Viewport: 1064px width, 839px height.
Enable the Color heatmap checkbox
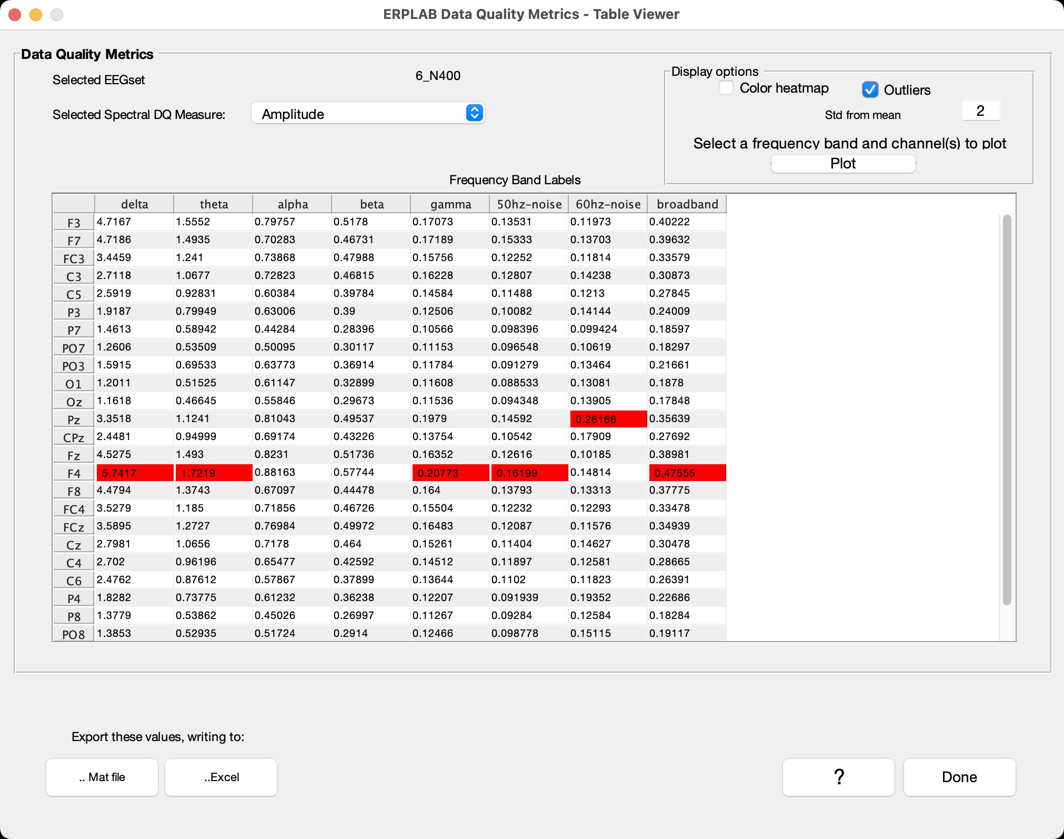[726, 88]
